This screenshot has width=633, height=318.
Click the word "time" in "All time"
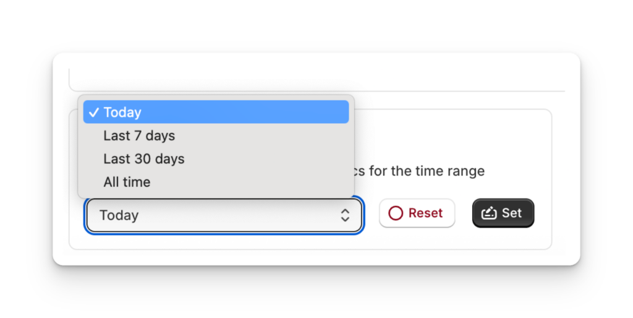point(136,183)
